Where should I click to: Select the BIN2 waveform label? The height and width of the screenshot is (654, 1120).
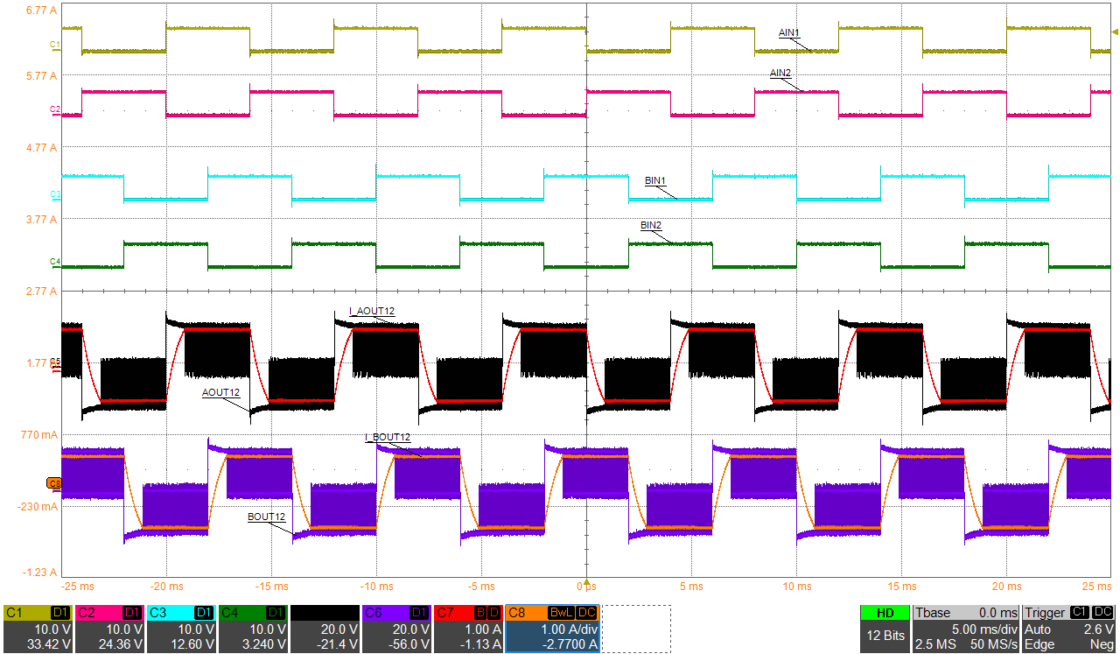click(651, 226)
